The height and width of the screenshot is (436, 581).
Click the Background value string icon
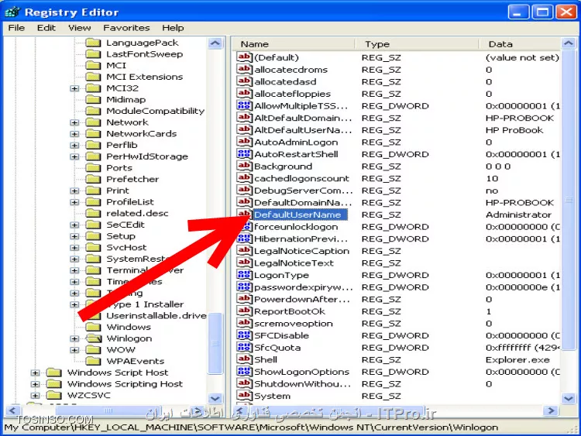(244, 166)
